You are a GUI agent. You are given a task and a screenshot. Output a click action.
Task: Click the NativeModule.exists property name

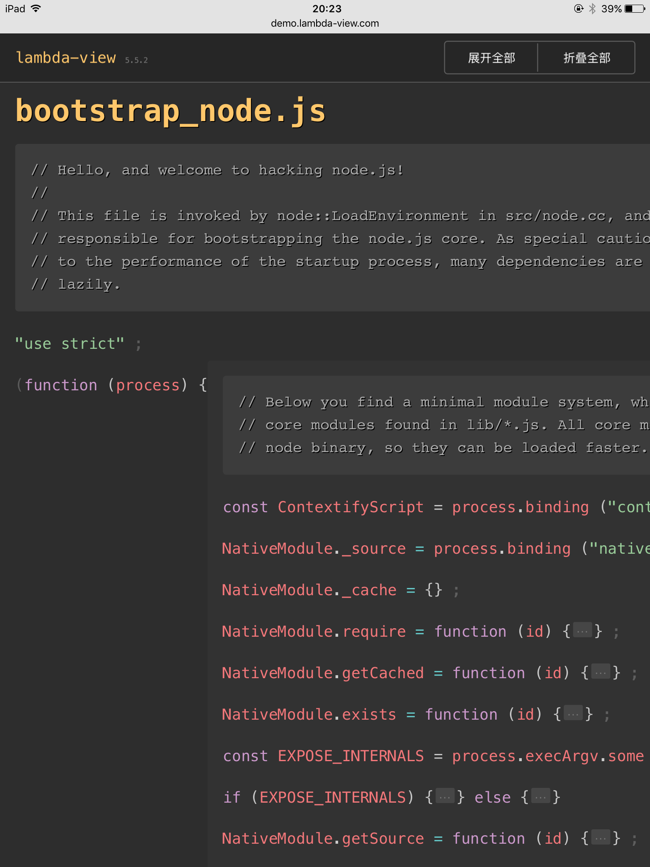(x=369, y=714)
